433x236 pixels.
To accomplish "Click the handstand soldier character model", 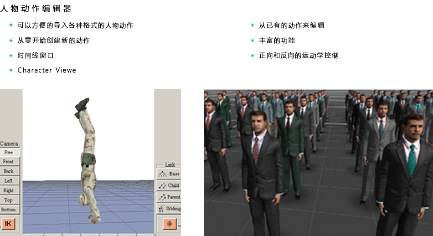I will click(87, 160).
